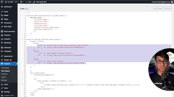Click the Posts pin icon
Viewport: 174px width, 97px height.
pyautogui.click(x=2, y=12)
